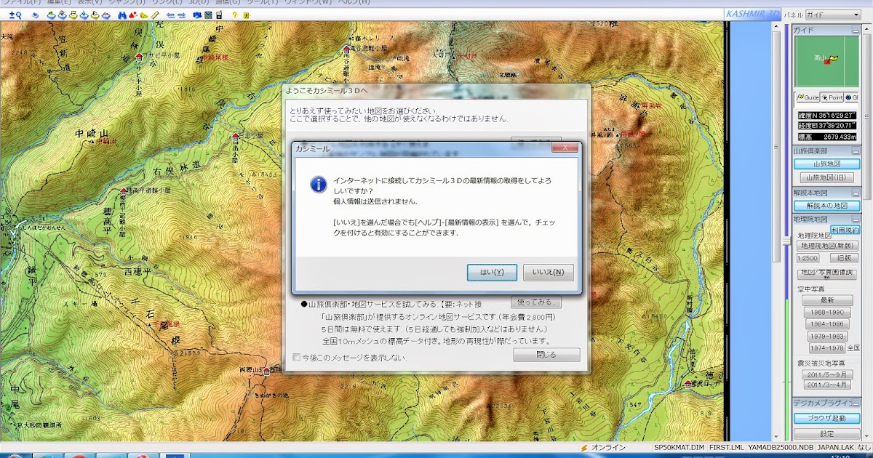873x458 pixels.
Task: Select the 1984-1986 aerial photo button
Action: 827,324
